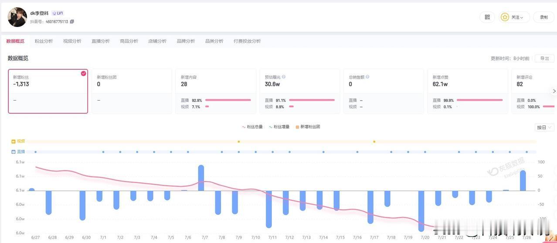
Task: Click the livestream dot on 6/27
Action: (x=35, y=152)
